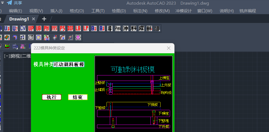Open the 模具种类 selection field
Image resolution: width=269 pixels, height=132 pixels.
(x=69, y=64)
